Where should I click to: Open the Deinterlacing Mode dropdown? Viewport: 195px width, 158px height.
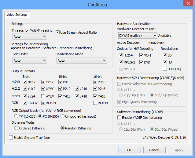[82, 60]
